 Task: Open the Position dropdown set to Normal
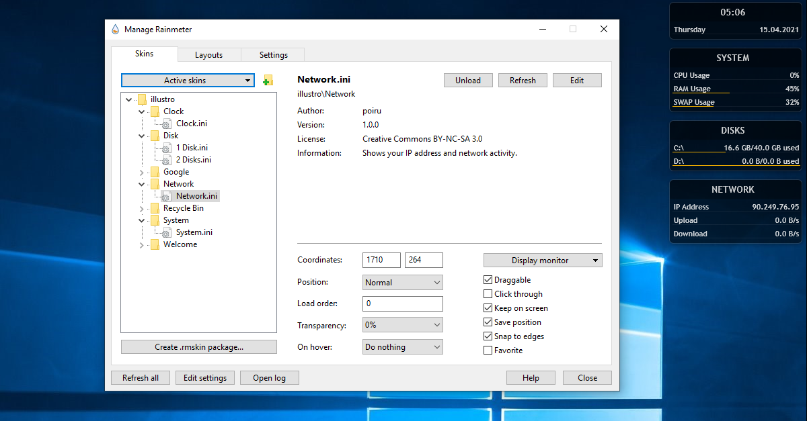402,283
